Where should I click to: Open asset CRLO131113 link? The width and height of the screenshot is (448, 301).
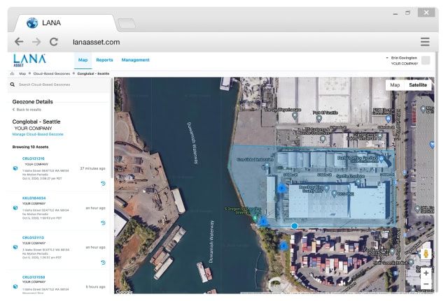click(x=33, y=237)
